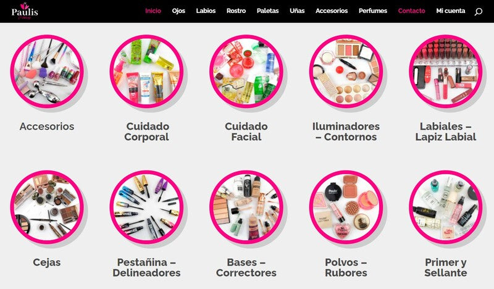Click the Contacto navigation link
Viewport: 494px width, 289px height.
tap(411, 10)
